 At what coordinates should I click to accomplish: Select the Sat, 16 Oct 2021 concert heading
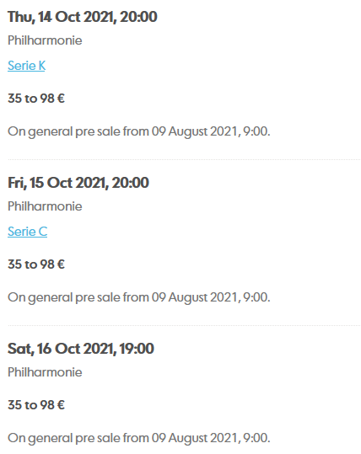[x=81, y=349]
